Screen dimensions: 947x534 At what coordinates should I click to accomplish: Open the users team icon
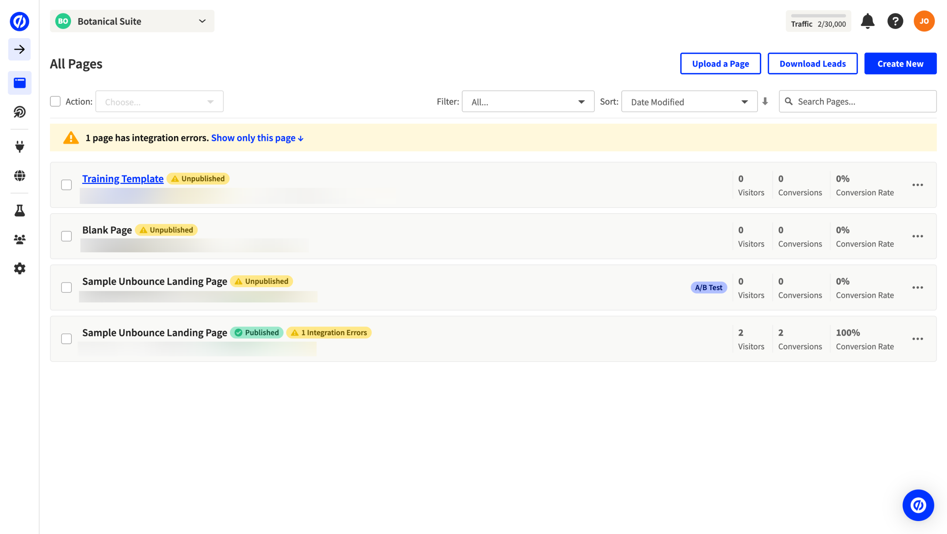click(x=20, y=239)
